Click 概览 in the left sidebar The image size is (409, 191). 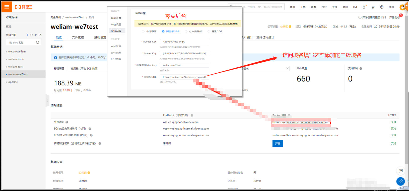[8, 26]
